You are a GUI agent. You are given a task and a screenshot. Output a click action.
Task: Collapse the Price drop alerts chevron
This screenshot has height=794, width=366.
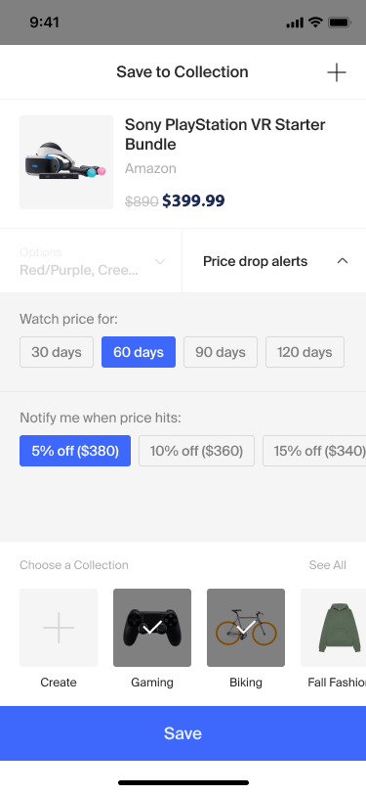(x=343, y=261)
